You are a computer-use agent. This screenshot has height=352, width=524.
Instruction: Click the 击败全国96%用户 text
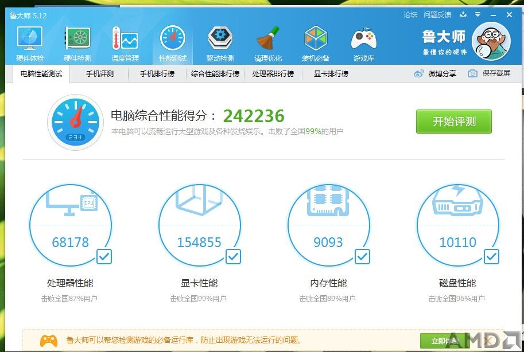457,299
